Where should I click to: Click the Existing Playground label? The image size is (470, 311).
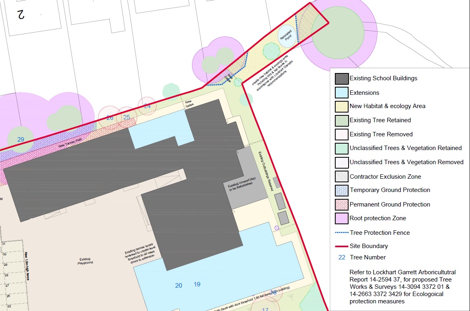click(85, 261)
